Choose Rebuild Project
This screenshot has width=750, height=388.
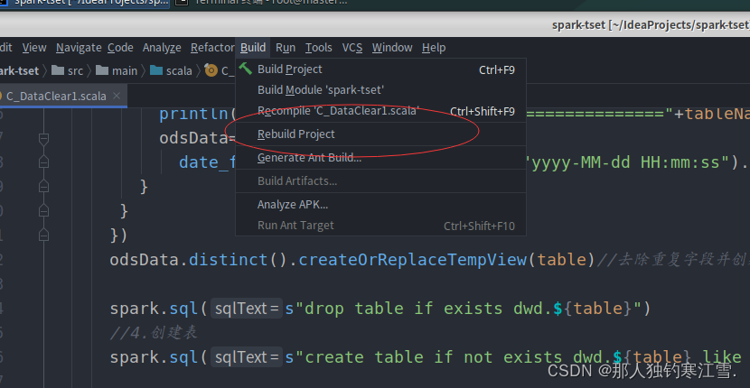[x=380, y=134]
